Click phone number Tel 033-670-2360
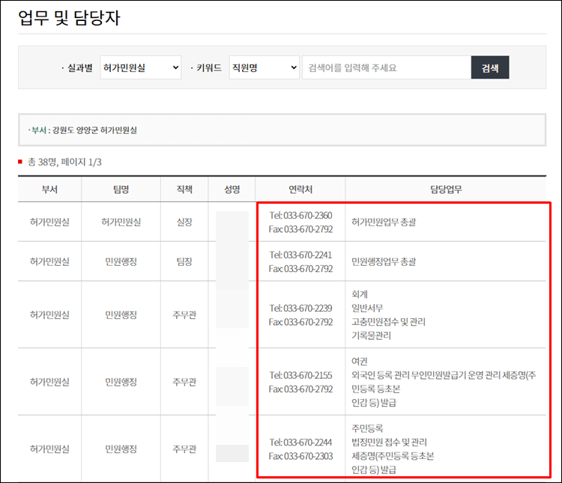This screenshot has height=483, width=562. [x=300, y=216]
